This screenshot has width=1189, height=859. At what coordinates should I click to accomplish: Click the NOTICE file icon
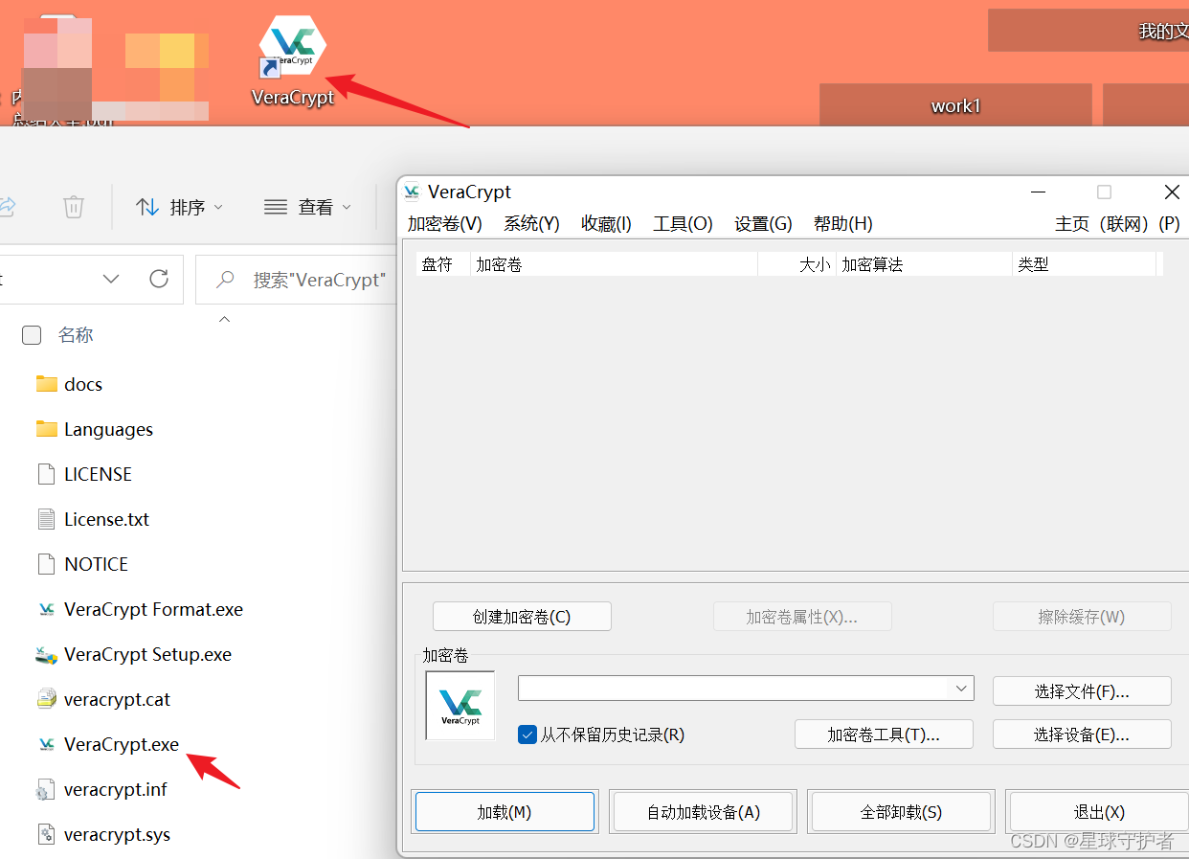[46, 564]
